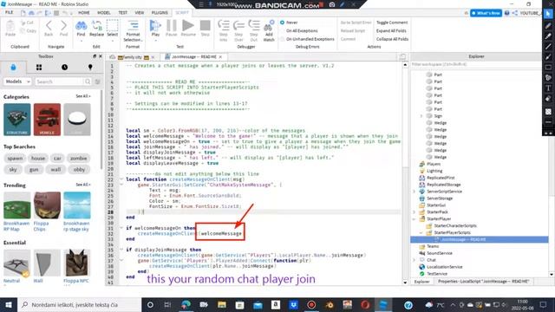555x312 pixels.
Task: Open the FILE menu
Action: (10, 13)
